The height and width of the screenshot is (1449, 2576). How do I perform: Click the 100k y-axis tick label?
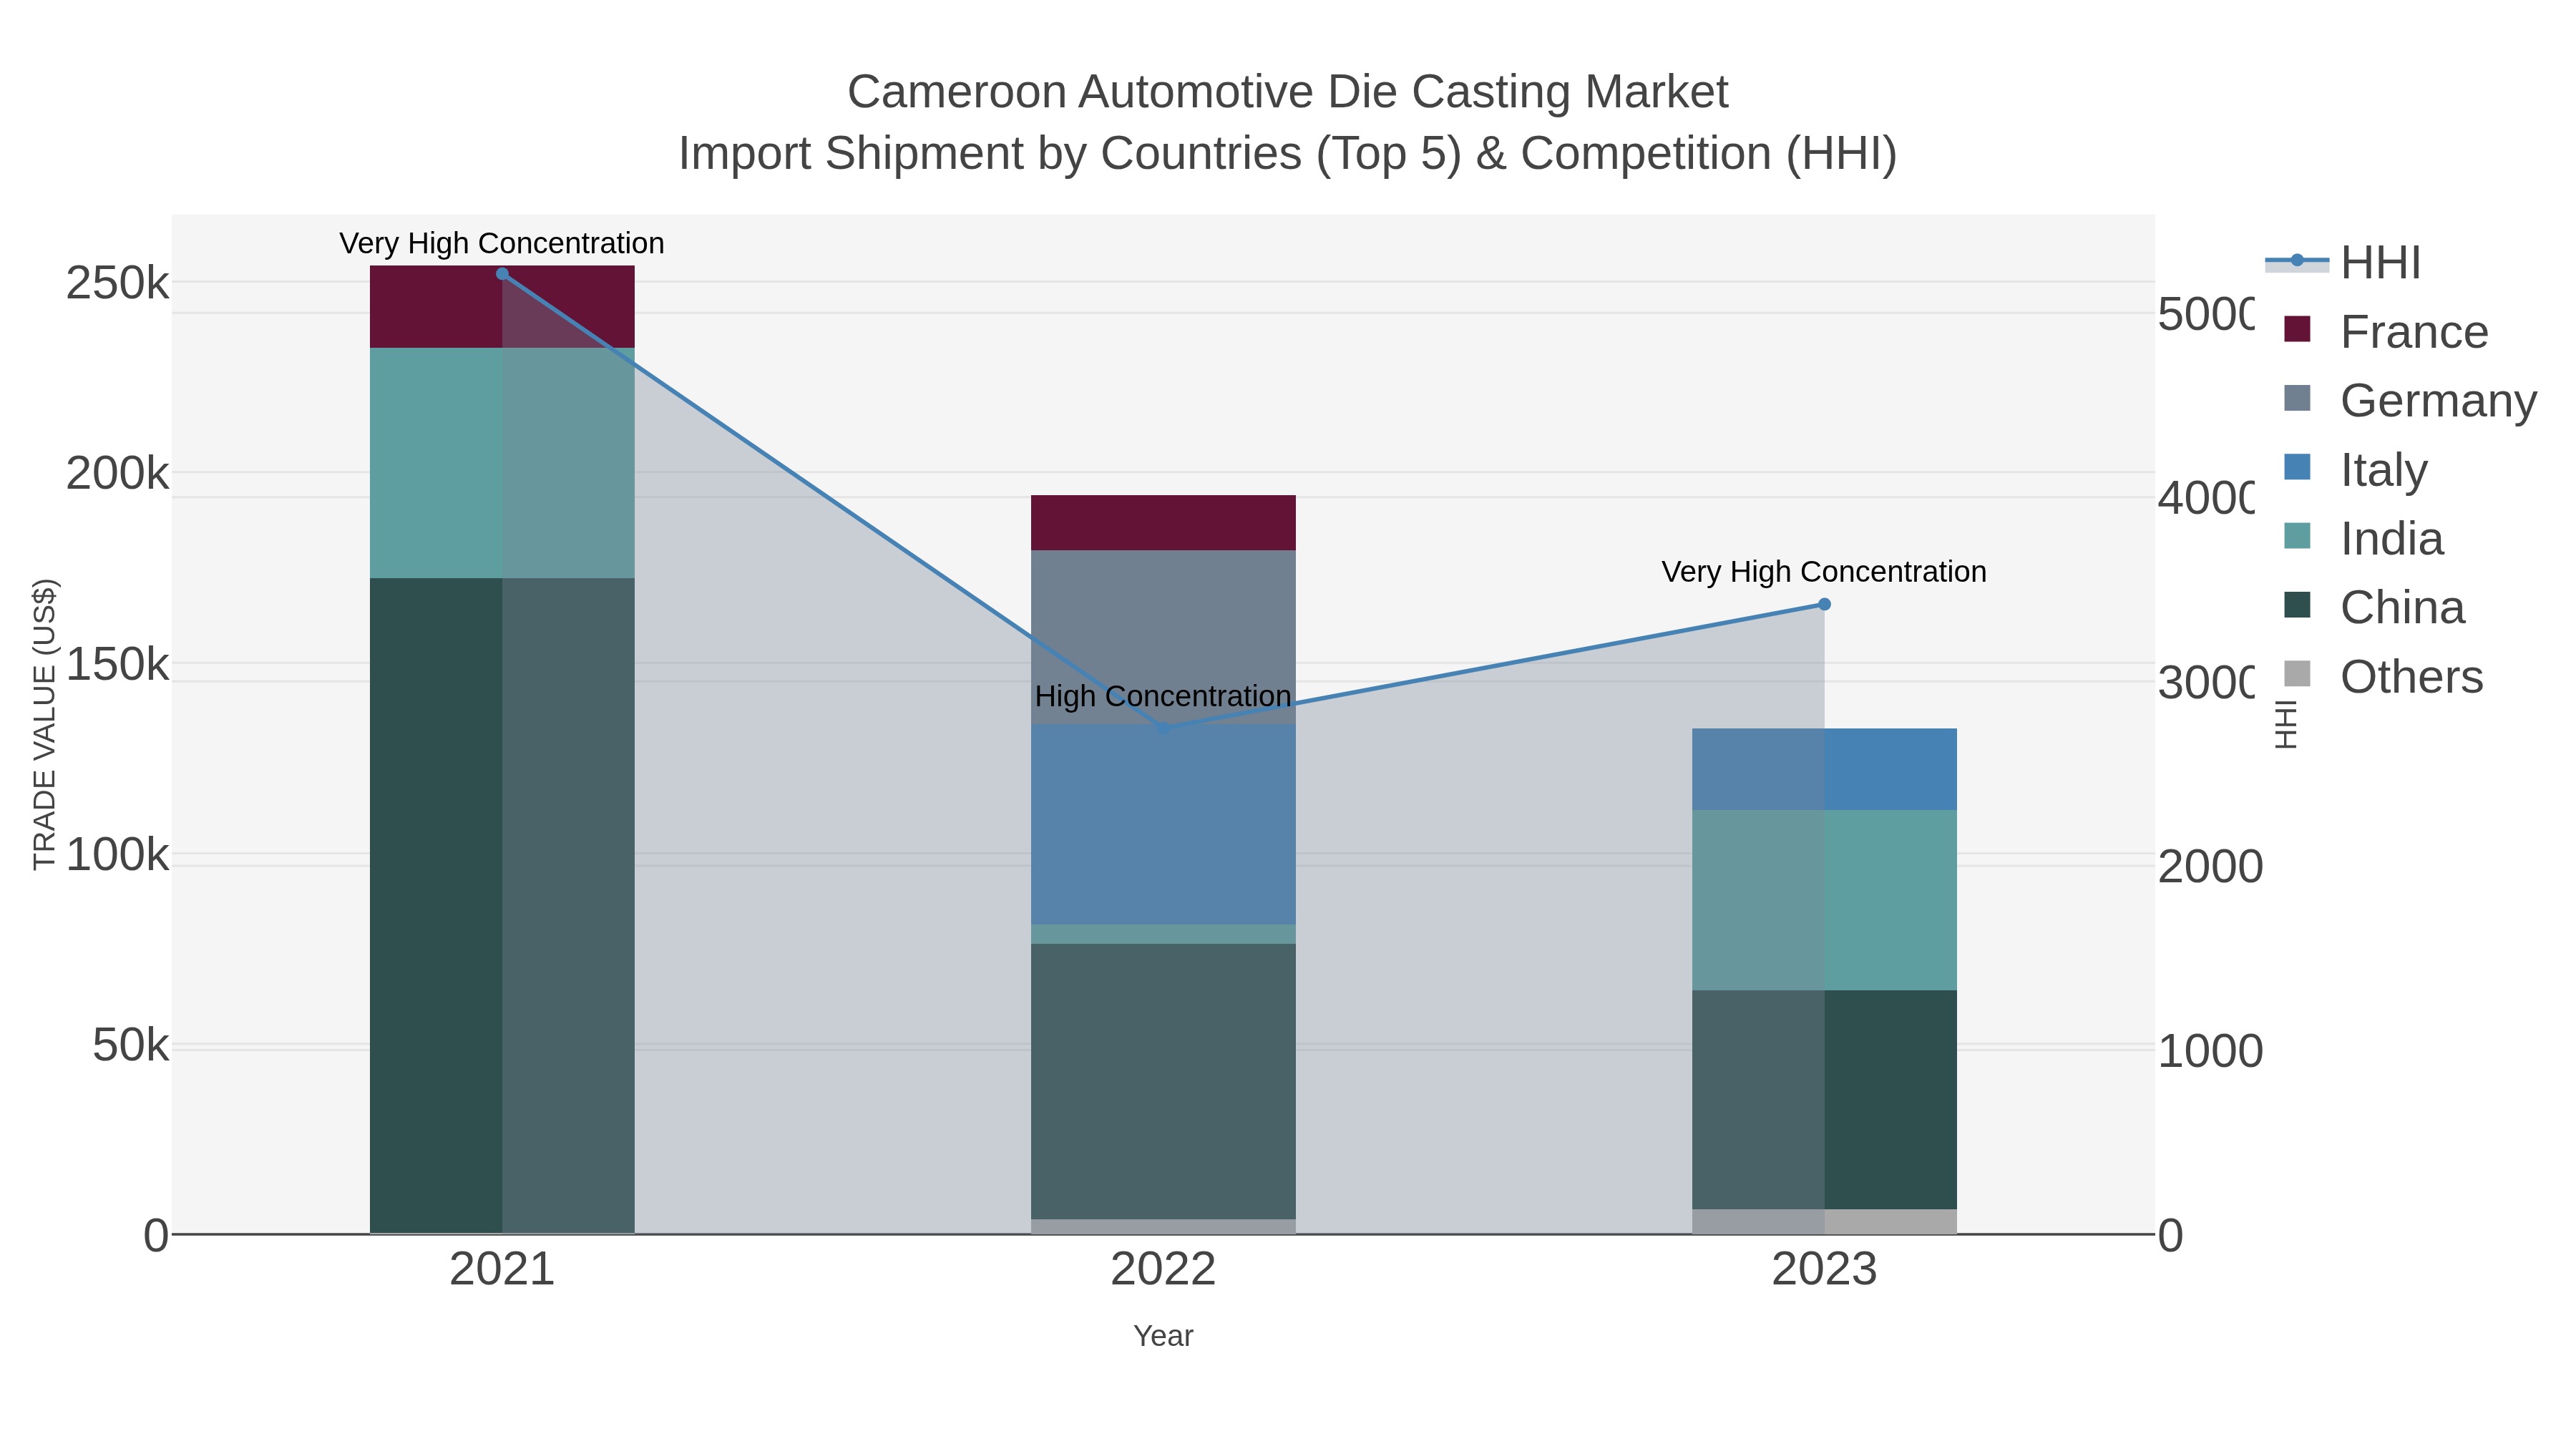[117, 855]
